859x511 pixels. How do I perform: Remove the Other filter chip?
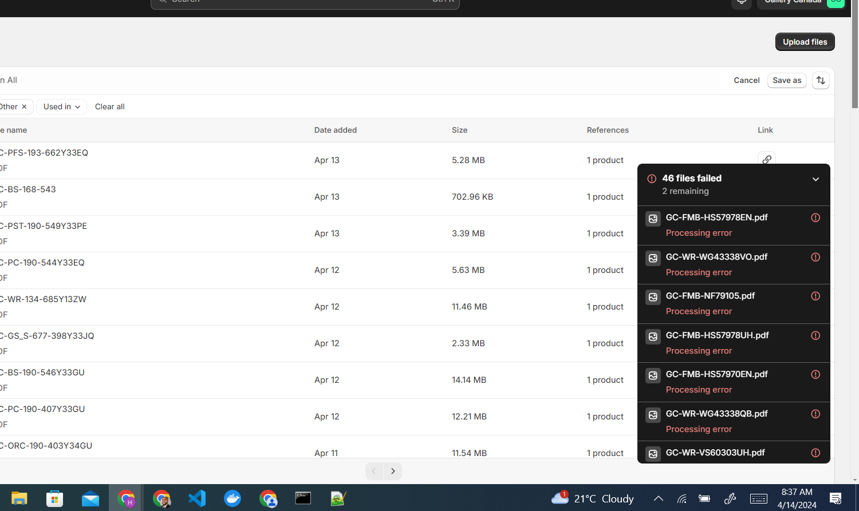[24, 106]
